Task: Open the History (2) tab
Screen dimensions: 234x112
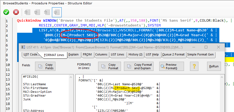Action: coord(135,55)
